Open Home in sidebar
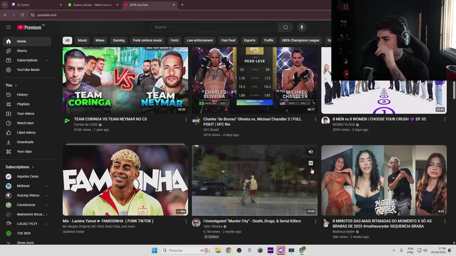The height and width of the screenshot is (256, 456). pos(27,41)
